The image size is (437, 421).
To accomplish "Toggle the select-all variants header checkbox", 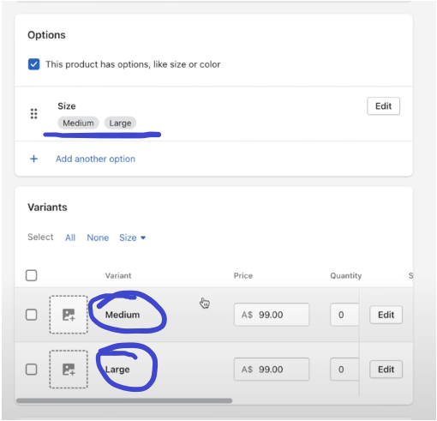I will pos(32,275).
